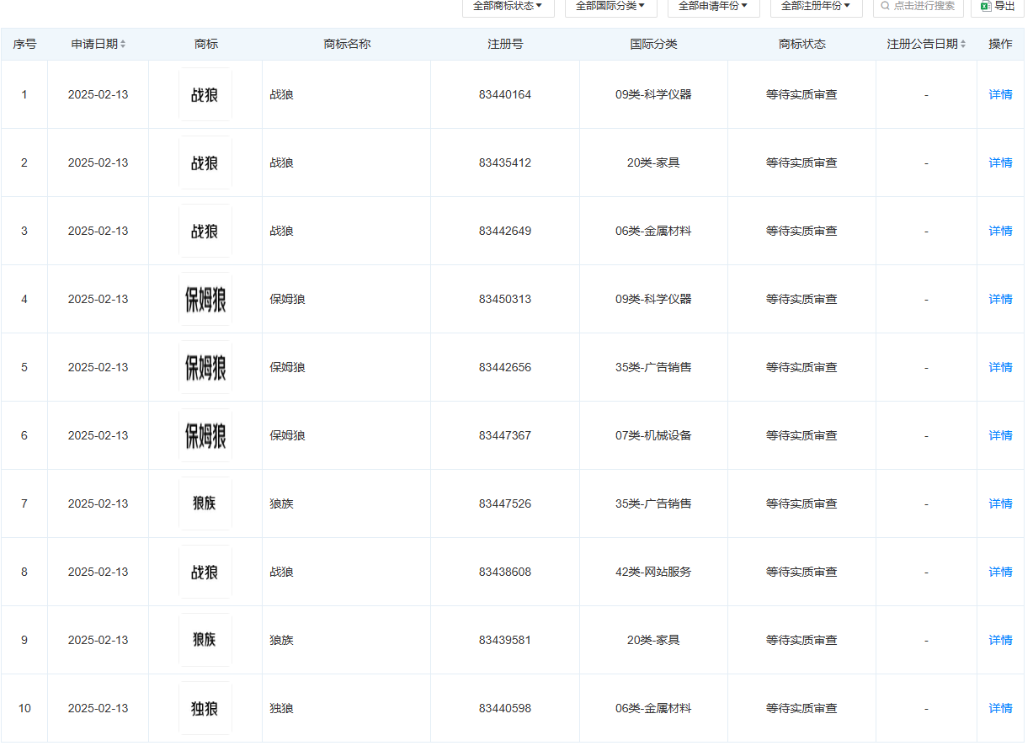Click the 导出 export button
This screenshot has width=1033, height=751.
tap(998, 6)
